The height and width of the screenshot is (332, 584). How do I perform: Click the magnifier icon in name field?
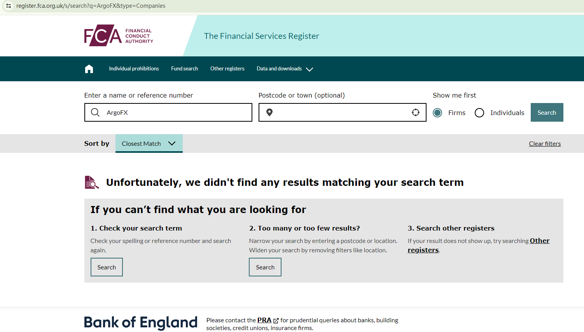[95, 112]
